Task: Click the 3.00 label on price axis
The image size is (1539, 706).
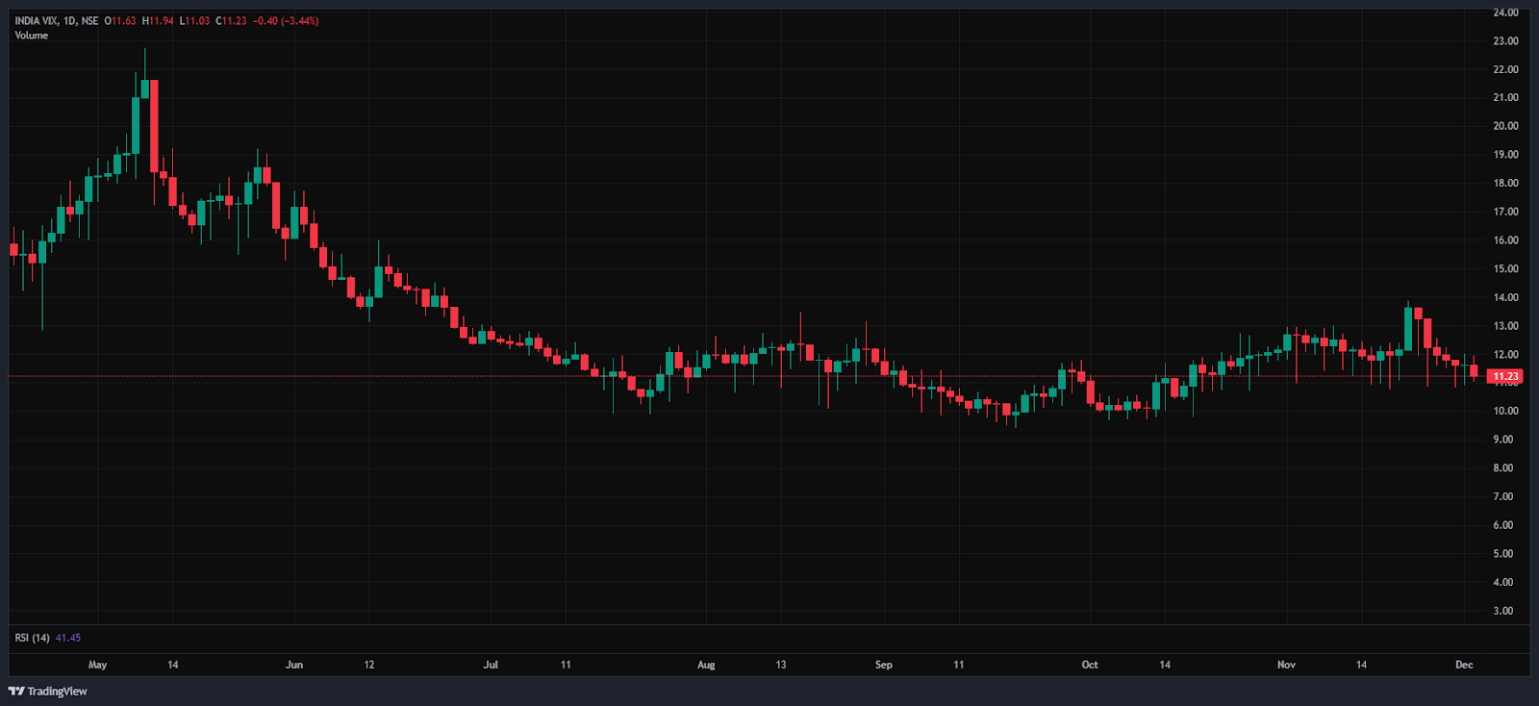Action: [x=1502, y=611]
